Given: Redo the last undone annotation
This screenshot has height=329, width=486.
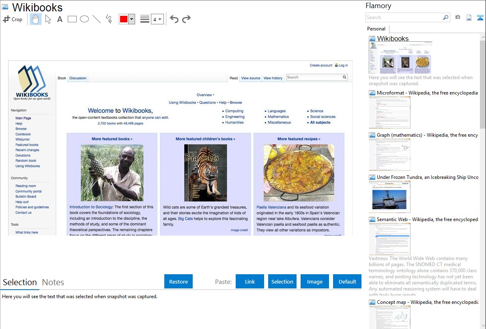Looking at the screenshot, I should pos(186,19).
